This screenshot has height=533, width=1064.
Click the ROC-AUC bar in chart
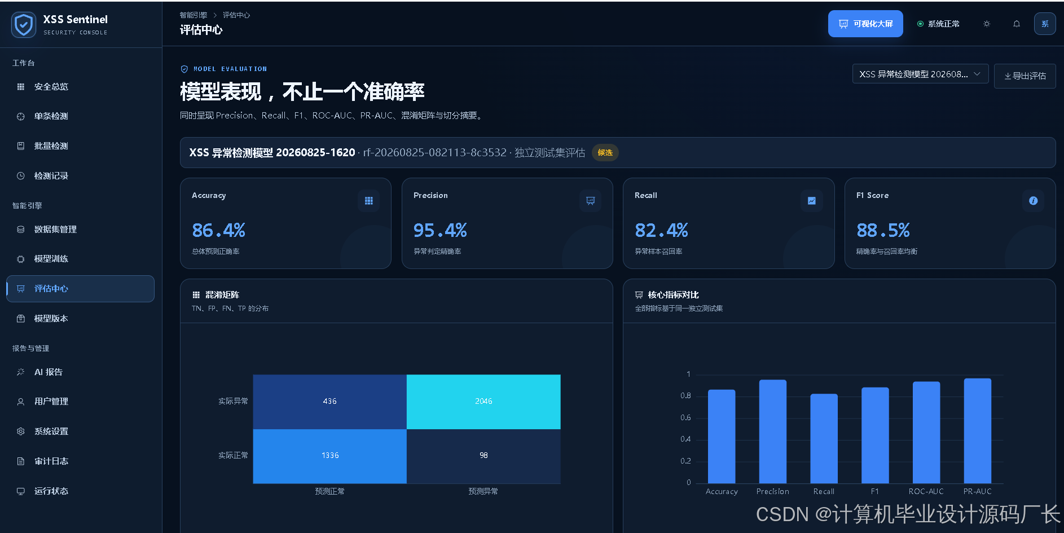point(926,433)
